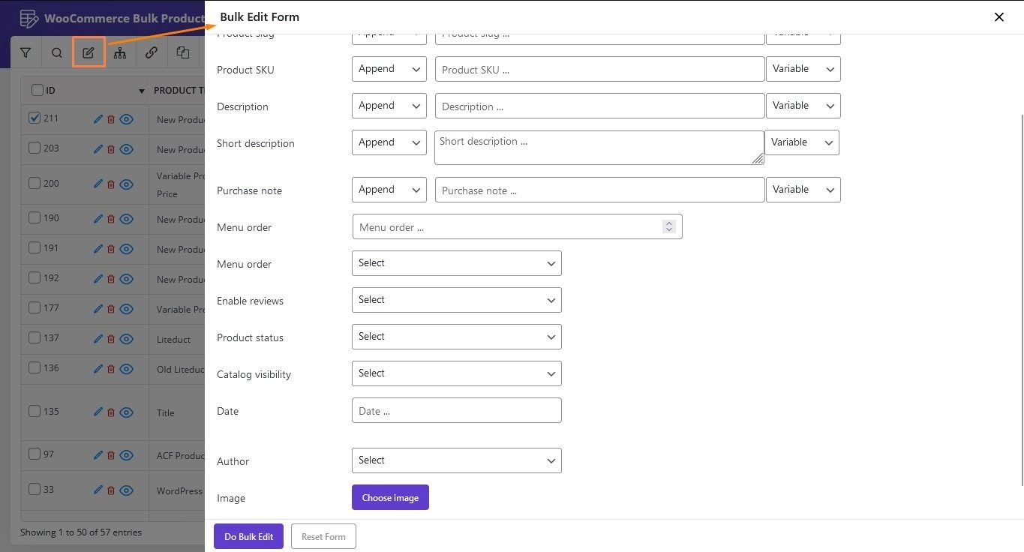This screenshot has width=1024, height=552.
Task: Click the hierarchy tree toolbar icon
Action: [x=120, y=52]
